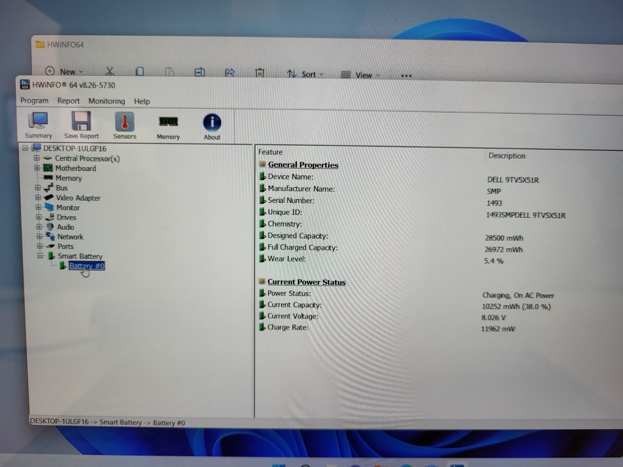623x467 pixels.
Task: Click the Feature column header
Action: (270, 152)
